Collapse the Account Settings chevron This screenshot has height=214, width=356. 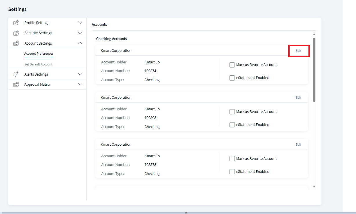[x=80, y=43]
